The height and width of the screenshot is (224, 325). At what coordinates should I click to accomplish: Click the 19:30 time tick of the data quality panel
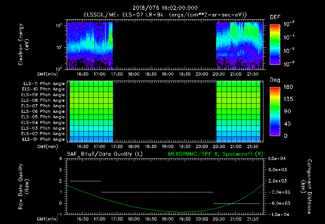tap(185, 219)
